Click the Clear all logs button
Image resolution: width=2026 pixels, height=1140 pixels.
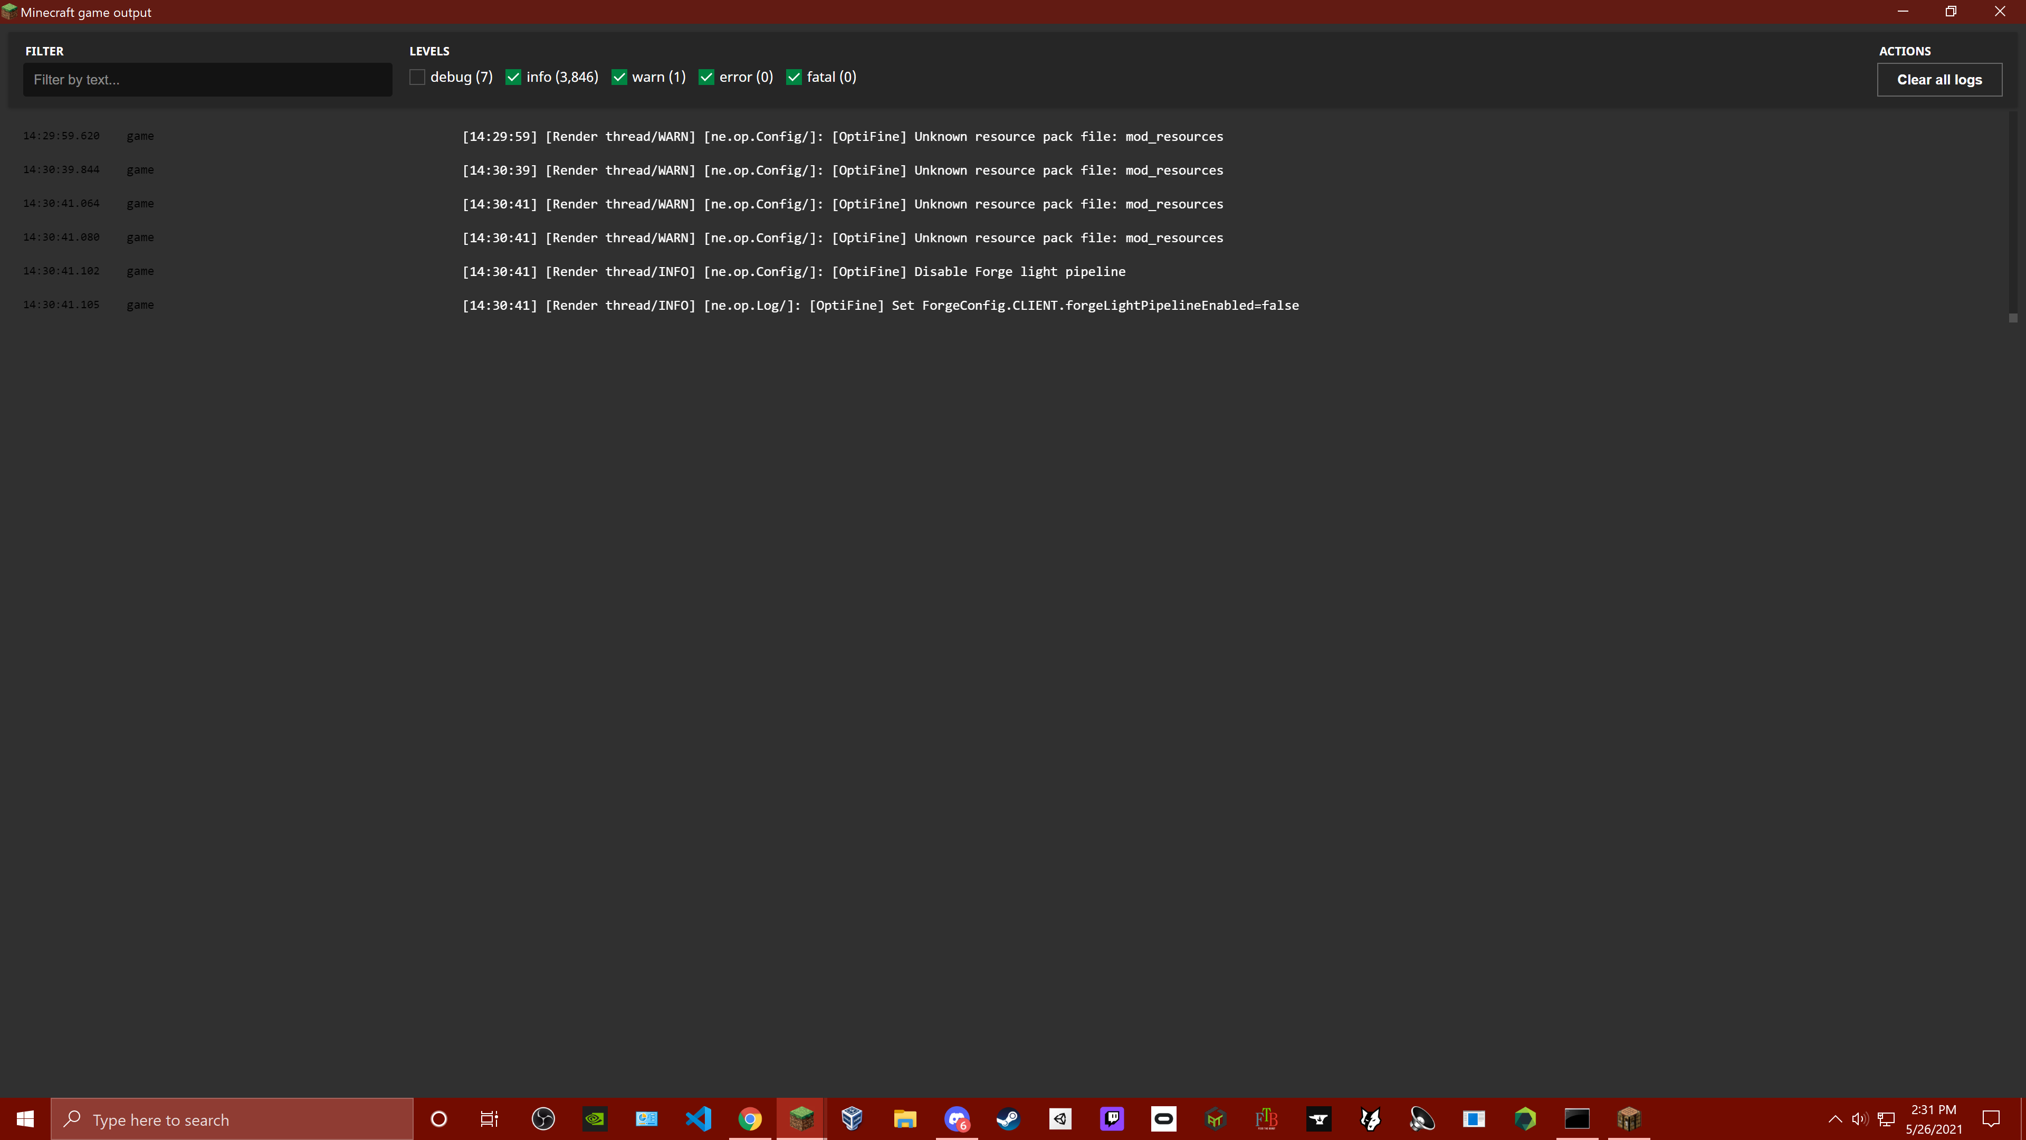click(1939, 80)
